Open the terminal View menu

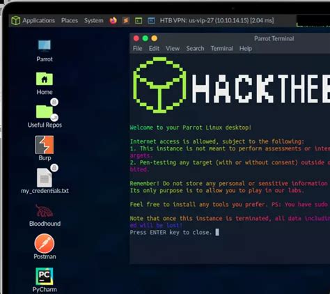173,49
